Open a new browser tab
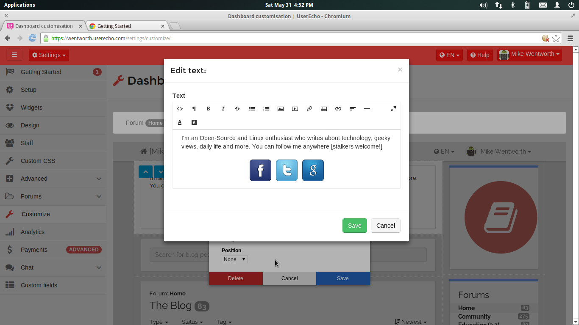The image size is (579, 325). point(175,26)
